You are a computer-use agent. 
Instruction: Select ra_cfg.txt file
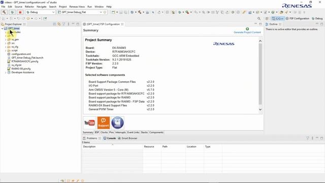pos(16,65)
